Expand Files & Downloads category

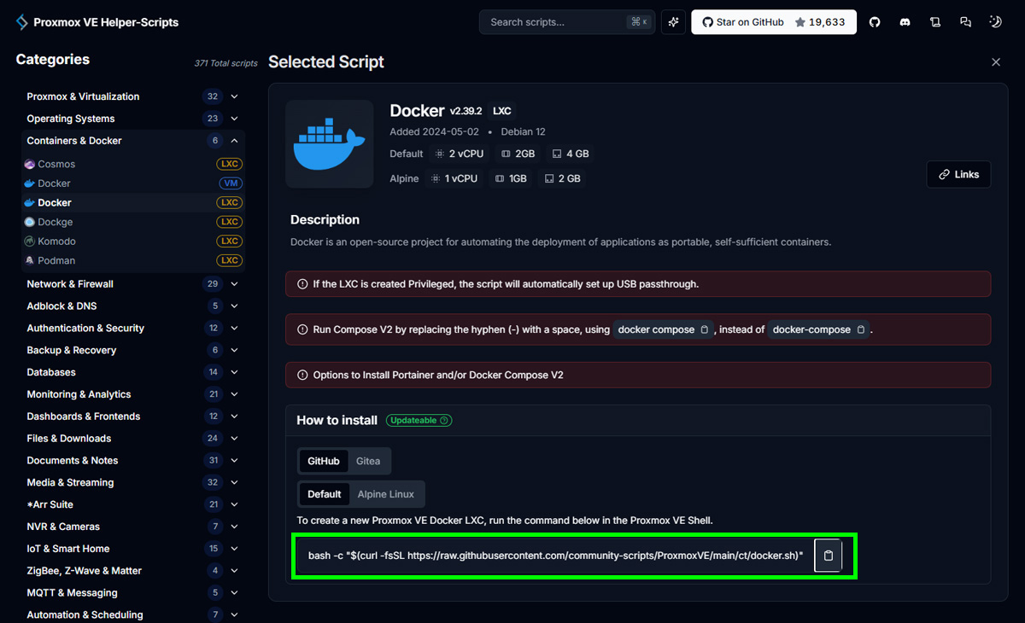133,439
